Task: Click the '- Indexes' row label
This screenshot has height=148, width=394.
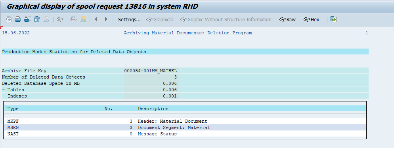Action: click(14, 96)
